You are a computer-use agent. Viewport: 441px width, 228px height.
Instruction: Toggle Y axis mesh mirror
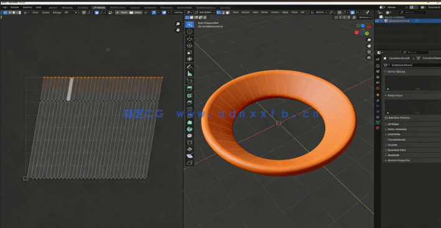(x=344, y=17)
